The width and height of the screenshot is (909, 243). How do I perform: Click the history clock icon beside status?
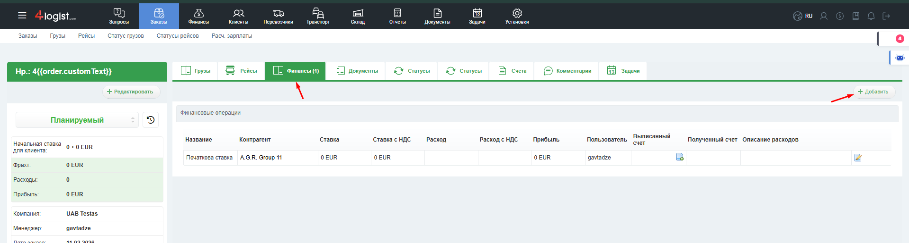[x=151, y=120]
